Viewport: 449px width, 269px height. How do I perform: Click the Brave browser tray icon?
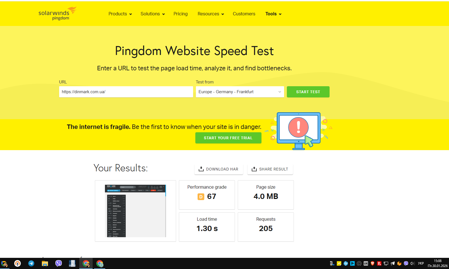pos(373,263)
